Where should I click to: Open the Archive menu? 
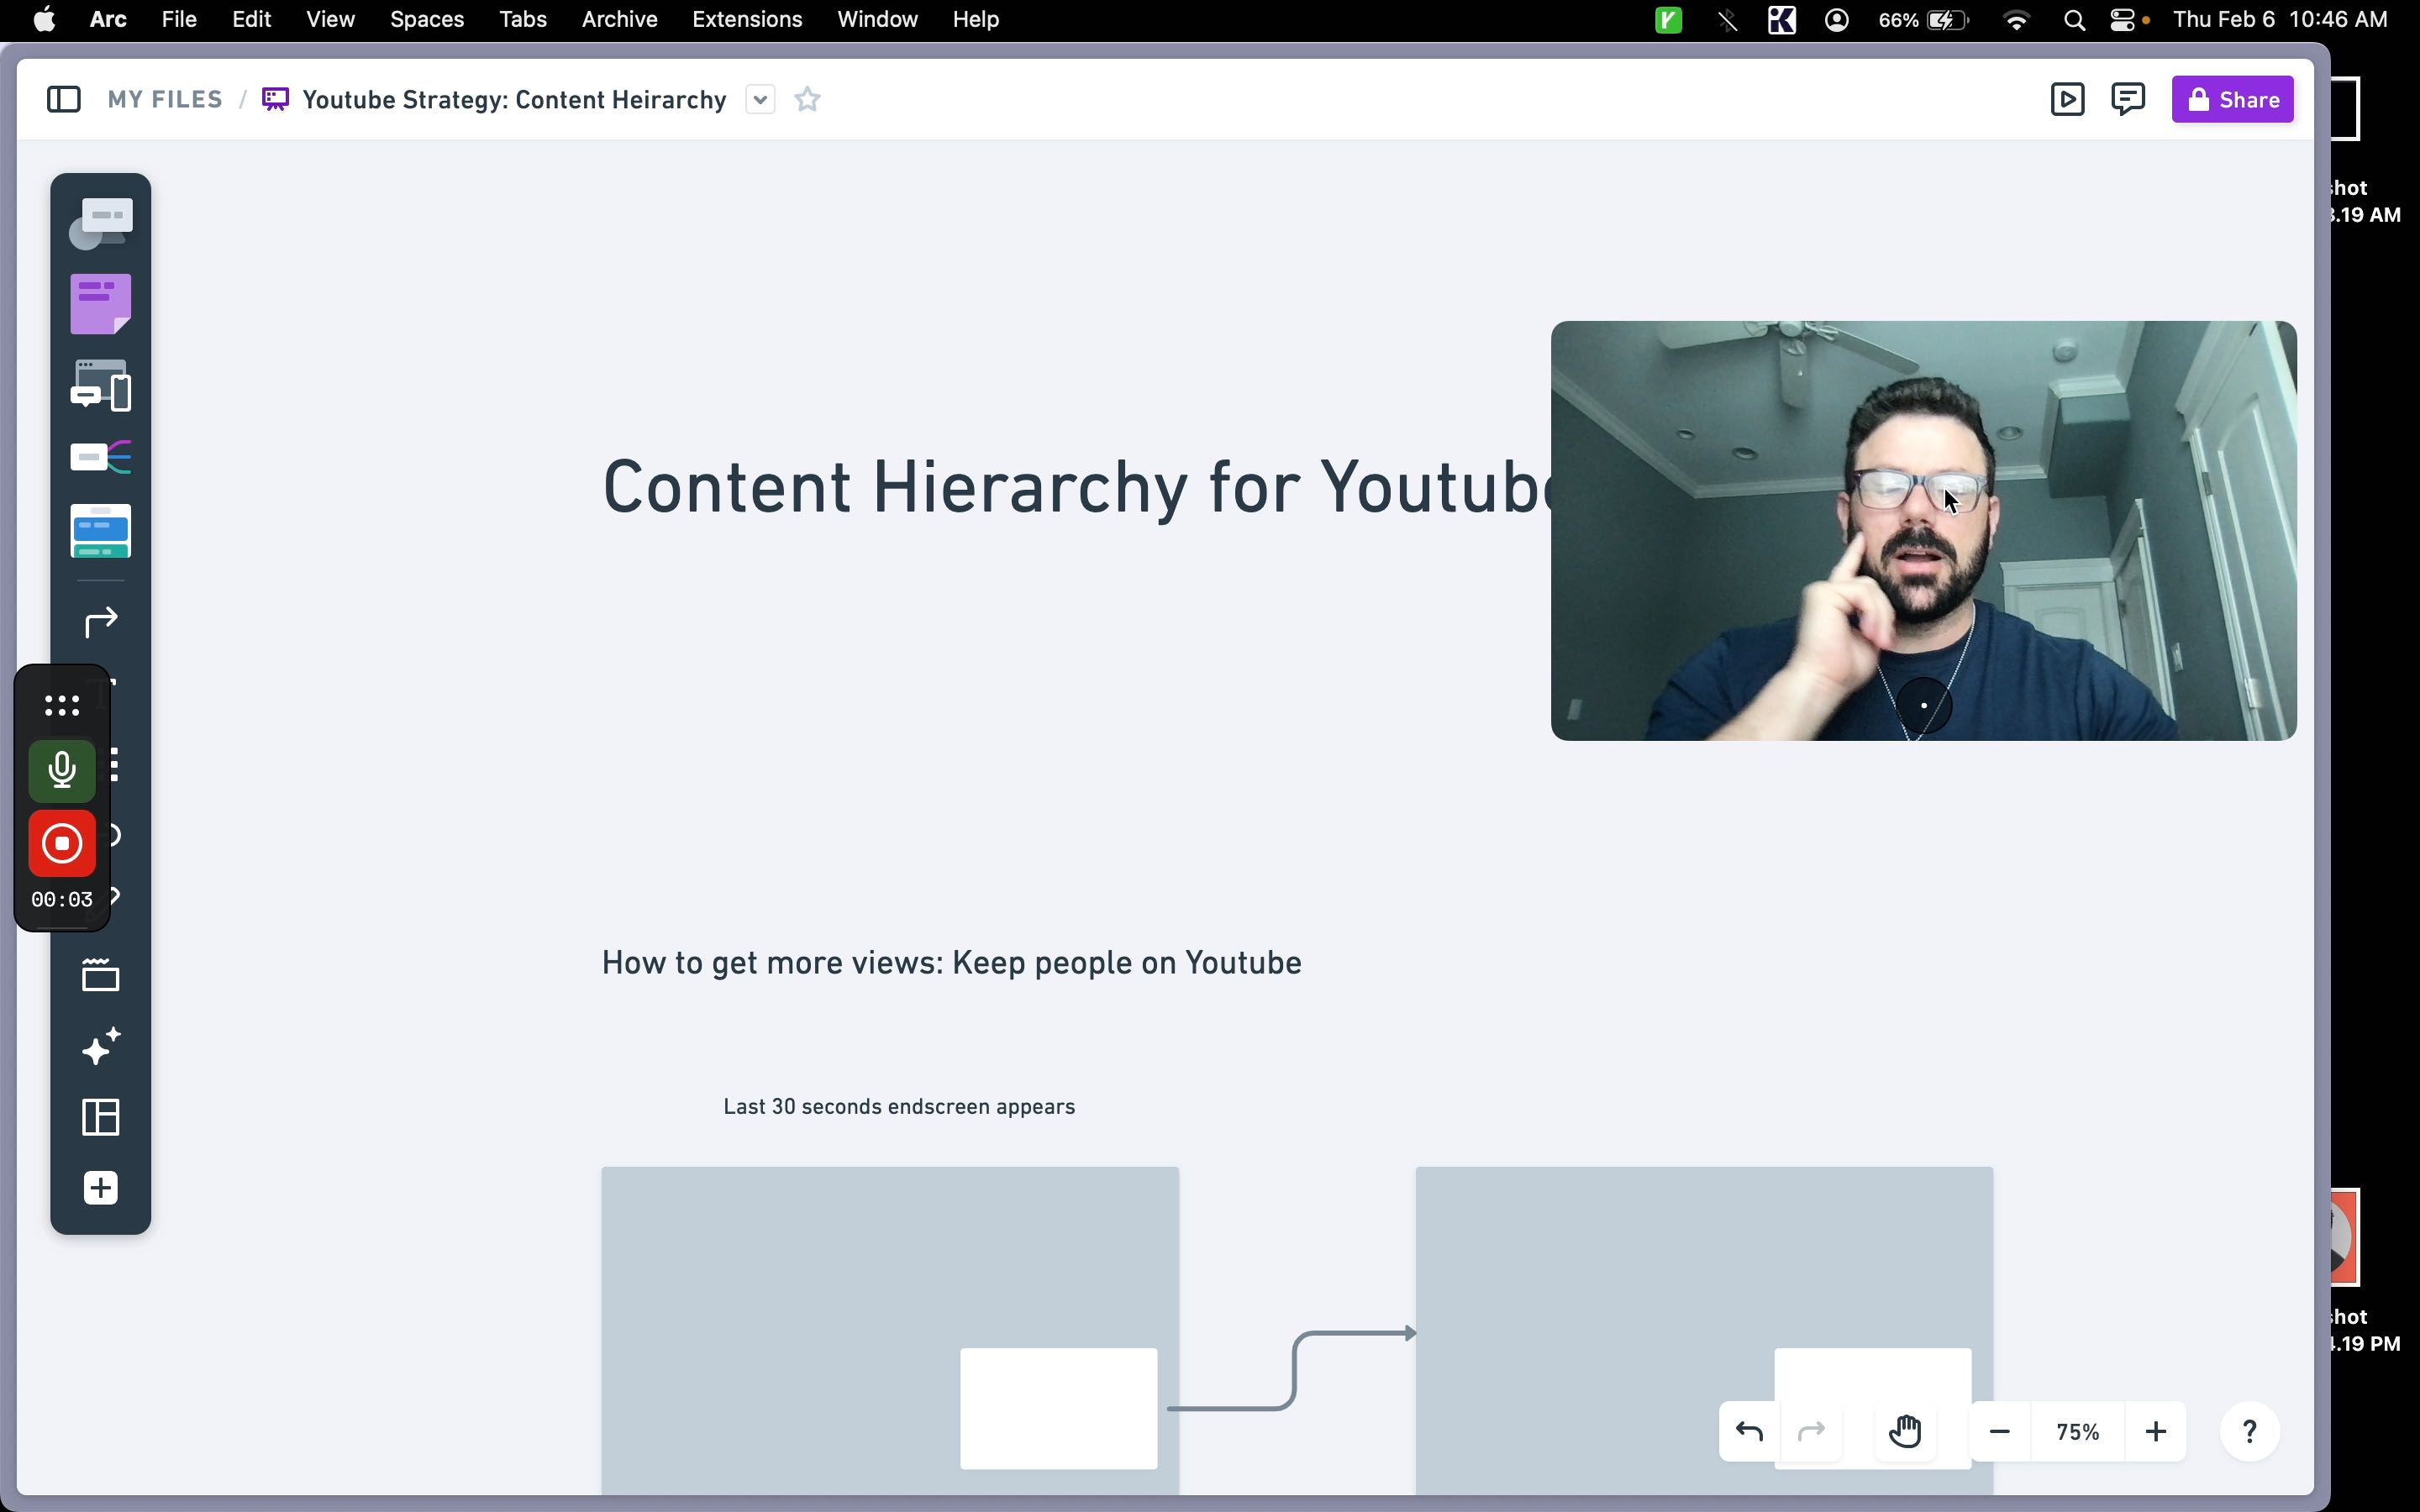tap(620, 19)
